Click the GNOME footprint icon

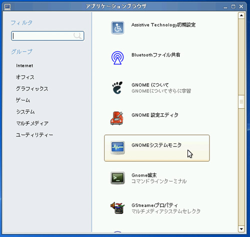pyautogui.click(x=117, y=87)
